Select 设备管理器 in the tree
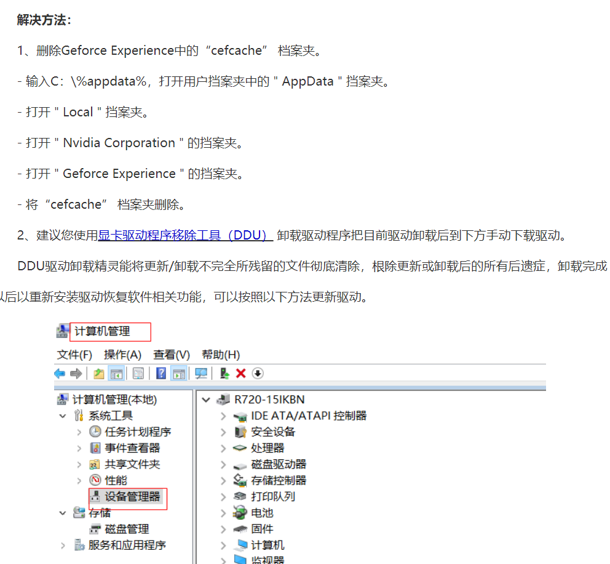610x564 pixels. tap(132, 497)
